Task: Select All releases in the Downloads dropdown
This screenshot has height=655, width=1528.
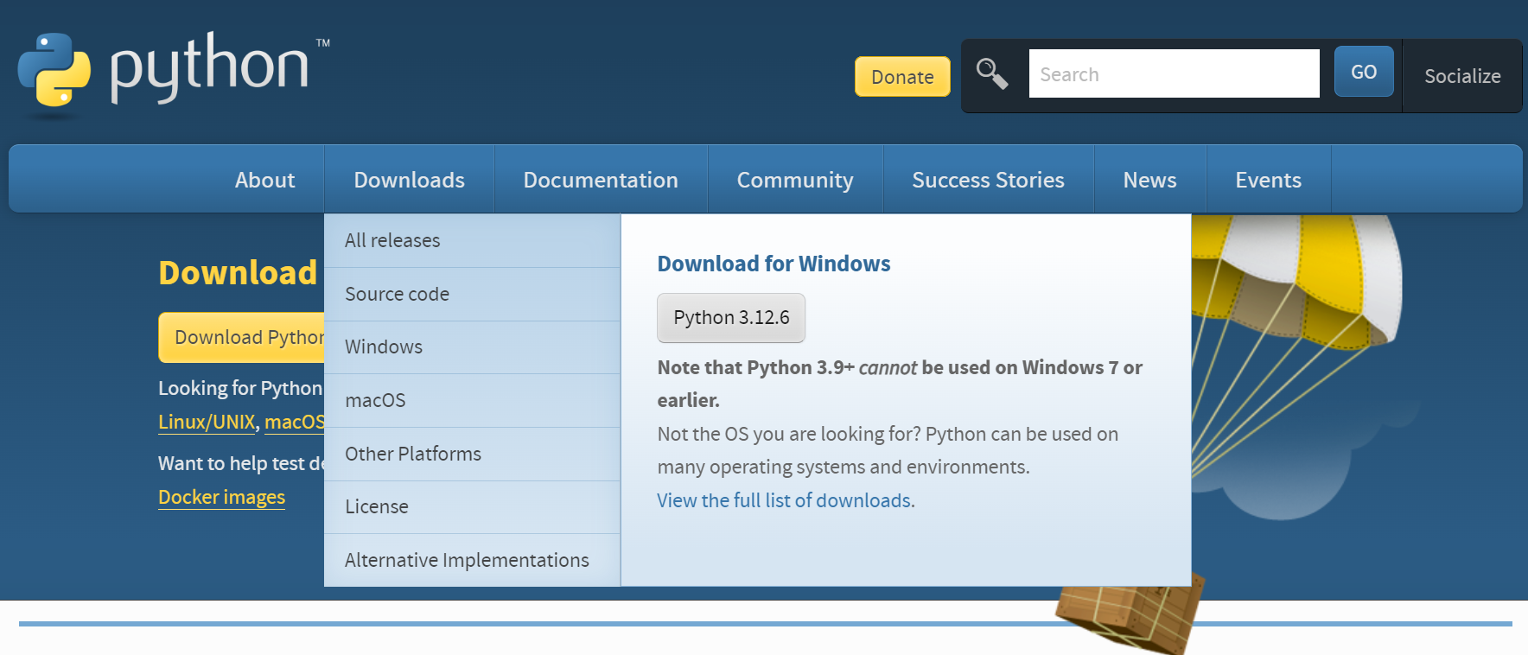Action: point(472,240)
